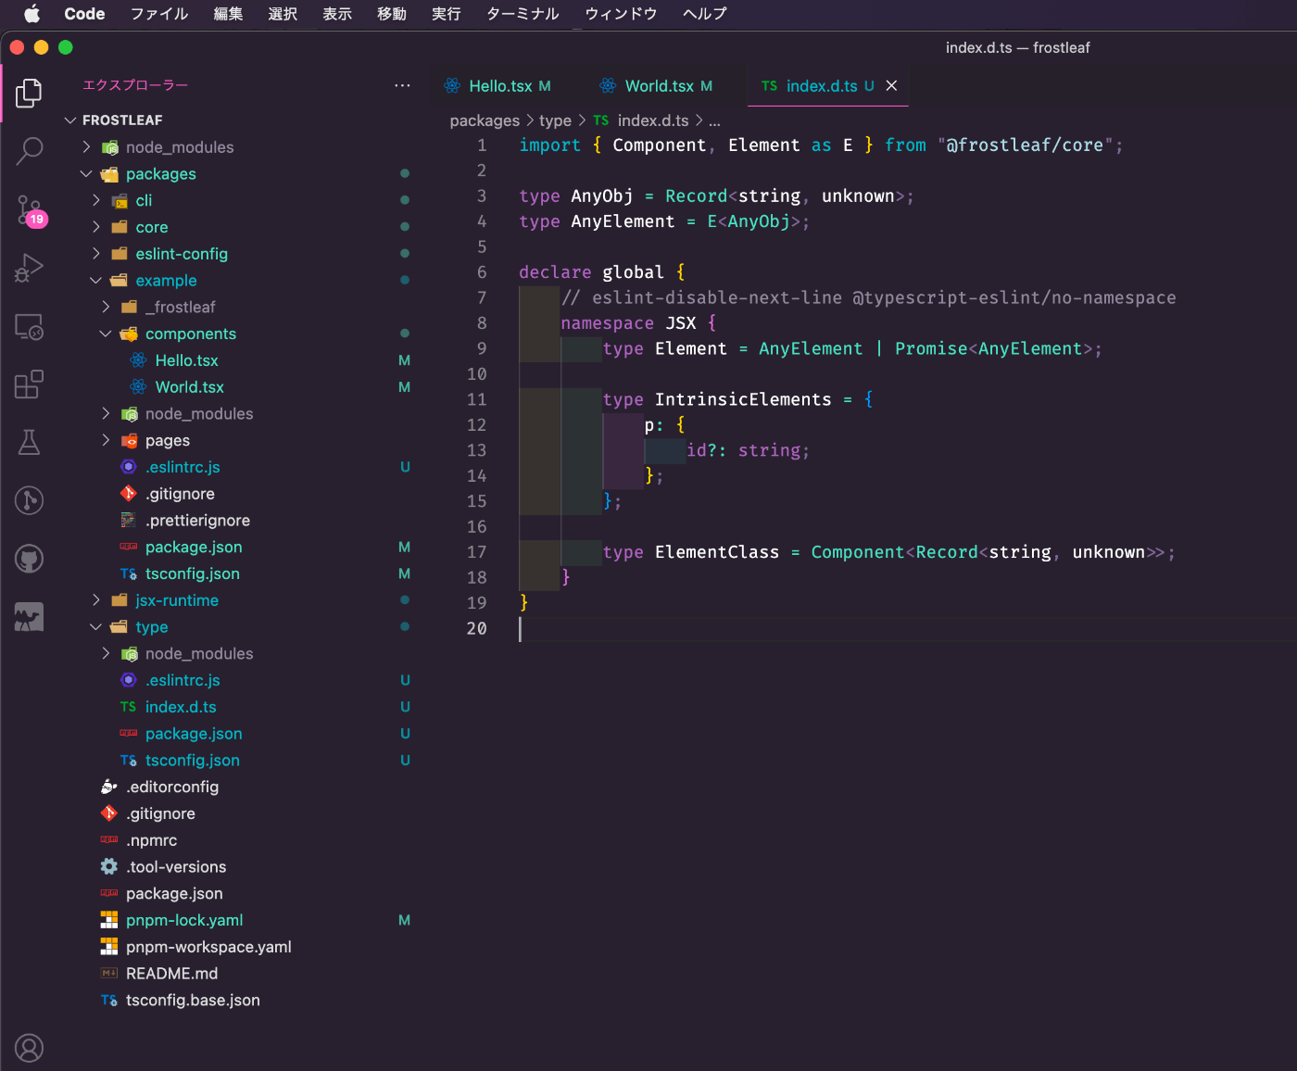Viewport: 1297px width, 1071px height.
Task: Open the Testing flask icon
Action: (29, 443)
